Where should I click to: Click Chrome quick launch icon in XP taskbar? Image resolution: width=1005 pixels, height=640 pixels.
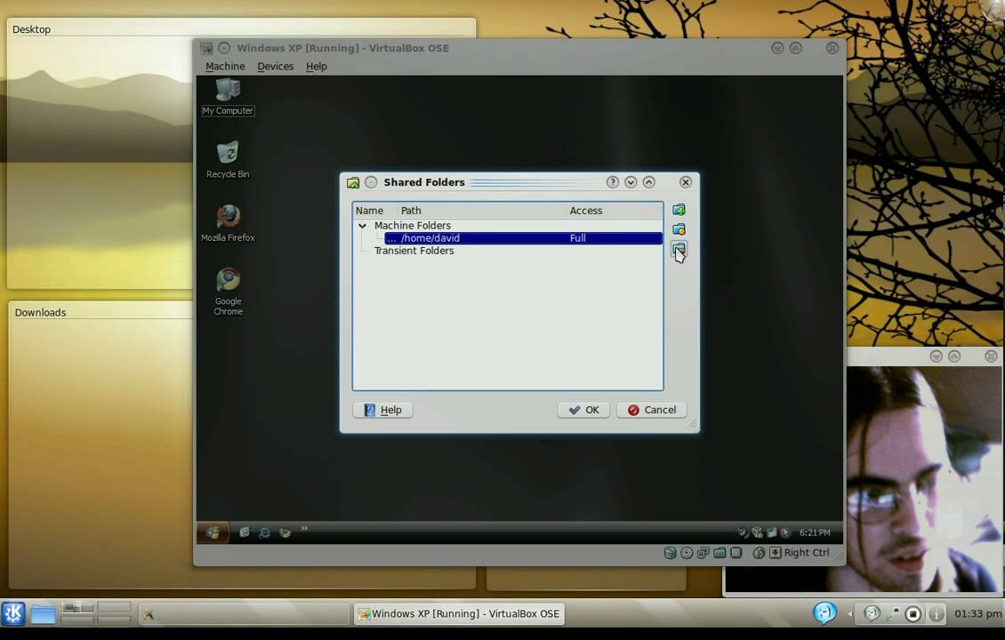pos(285,532)
